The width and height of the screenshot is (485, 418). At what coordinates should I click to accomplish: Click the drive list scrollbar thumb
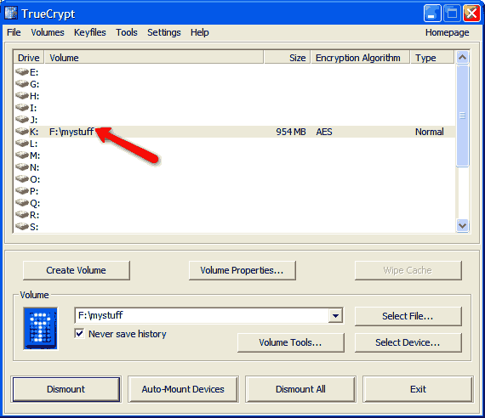coord(462,116)
